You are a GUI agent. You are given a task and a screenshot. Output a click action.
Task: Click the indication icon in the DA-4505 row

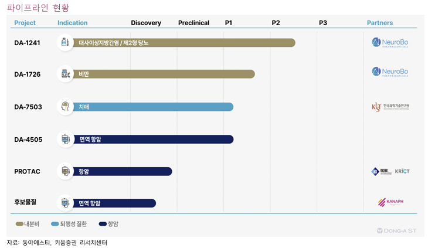(64, 139)
